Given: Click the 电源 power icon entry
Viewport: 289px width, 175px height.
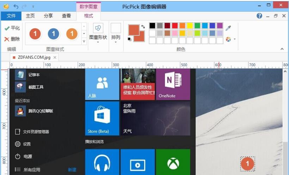Looking at the screenshot, I should pos(23,156).
